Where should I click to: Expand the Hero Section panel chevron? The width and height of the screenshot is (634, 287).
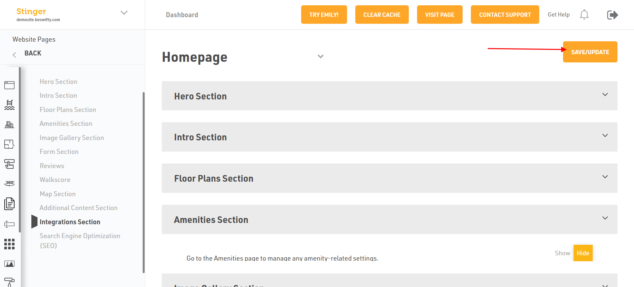[605, 95]
